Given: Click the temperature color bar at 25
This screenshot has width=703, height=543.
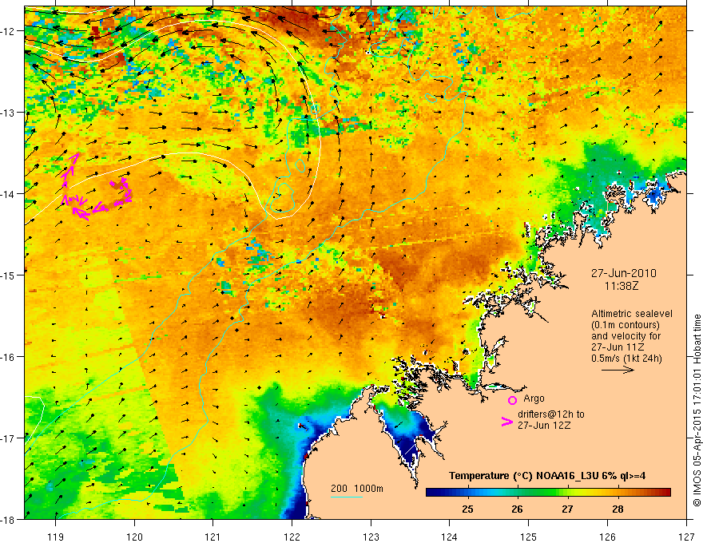Looking at the screenshot, I should [467, 493].
